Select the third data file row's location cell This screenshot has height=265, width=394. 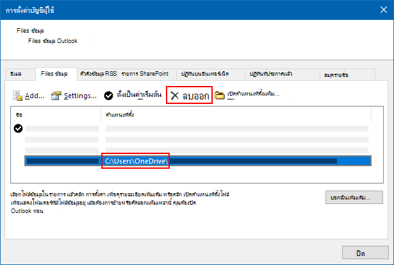[237, 150]
